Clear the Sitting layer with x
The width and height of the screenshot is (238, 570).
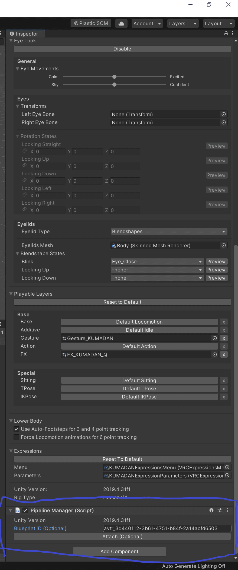click(x=224, y=381)
